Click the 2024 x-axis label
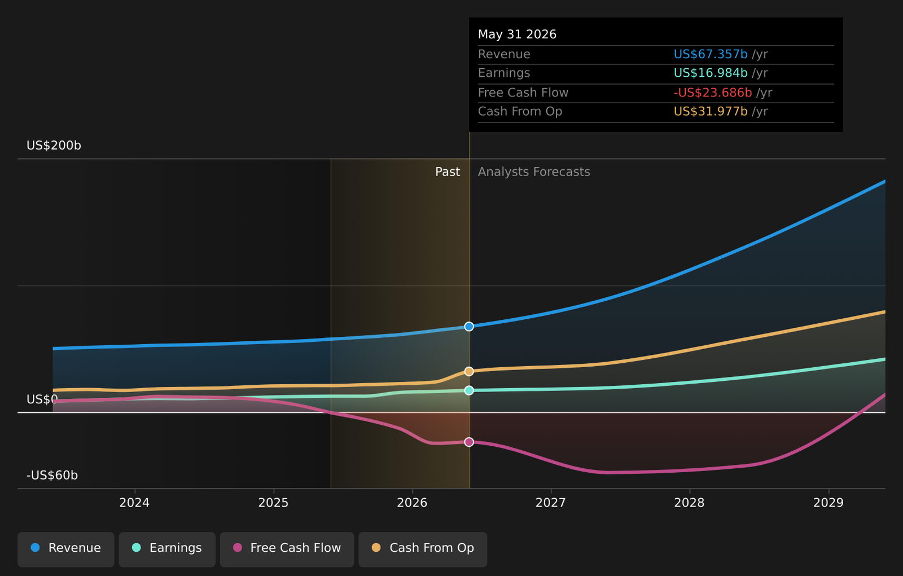The width and height of the screenshot is (903, 576). [134, 503]
